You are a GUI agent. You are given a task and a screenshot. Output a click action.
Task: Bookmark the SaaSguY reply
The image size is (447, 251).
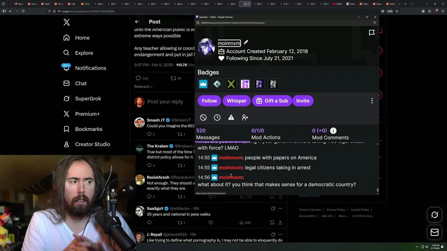272,222
